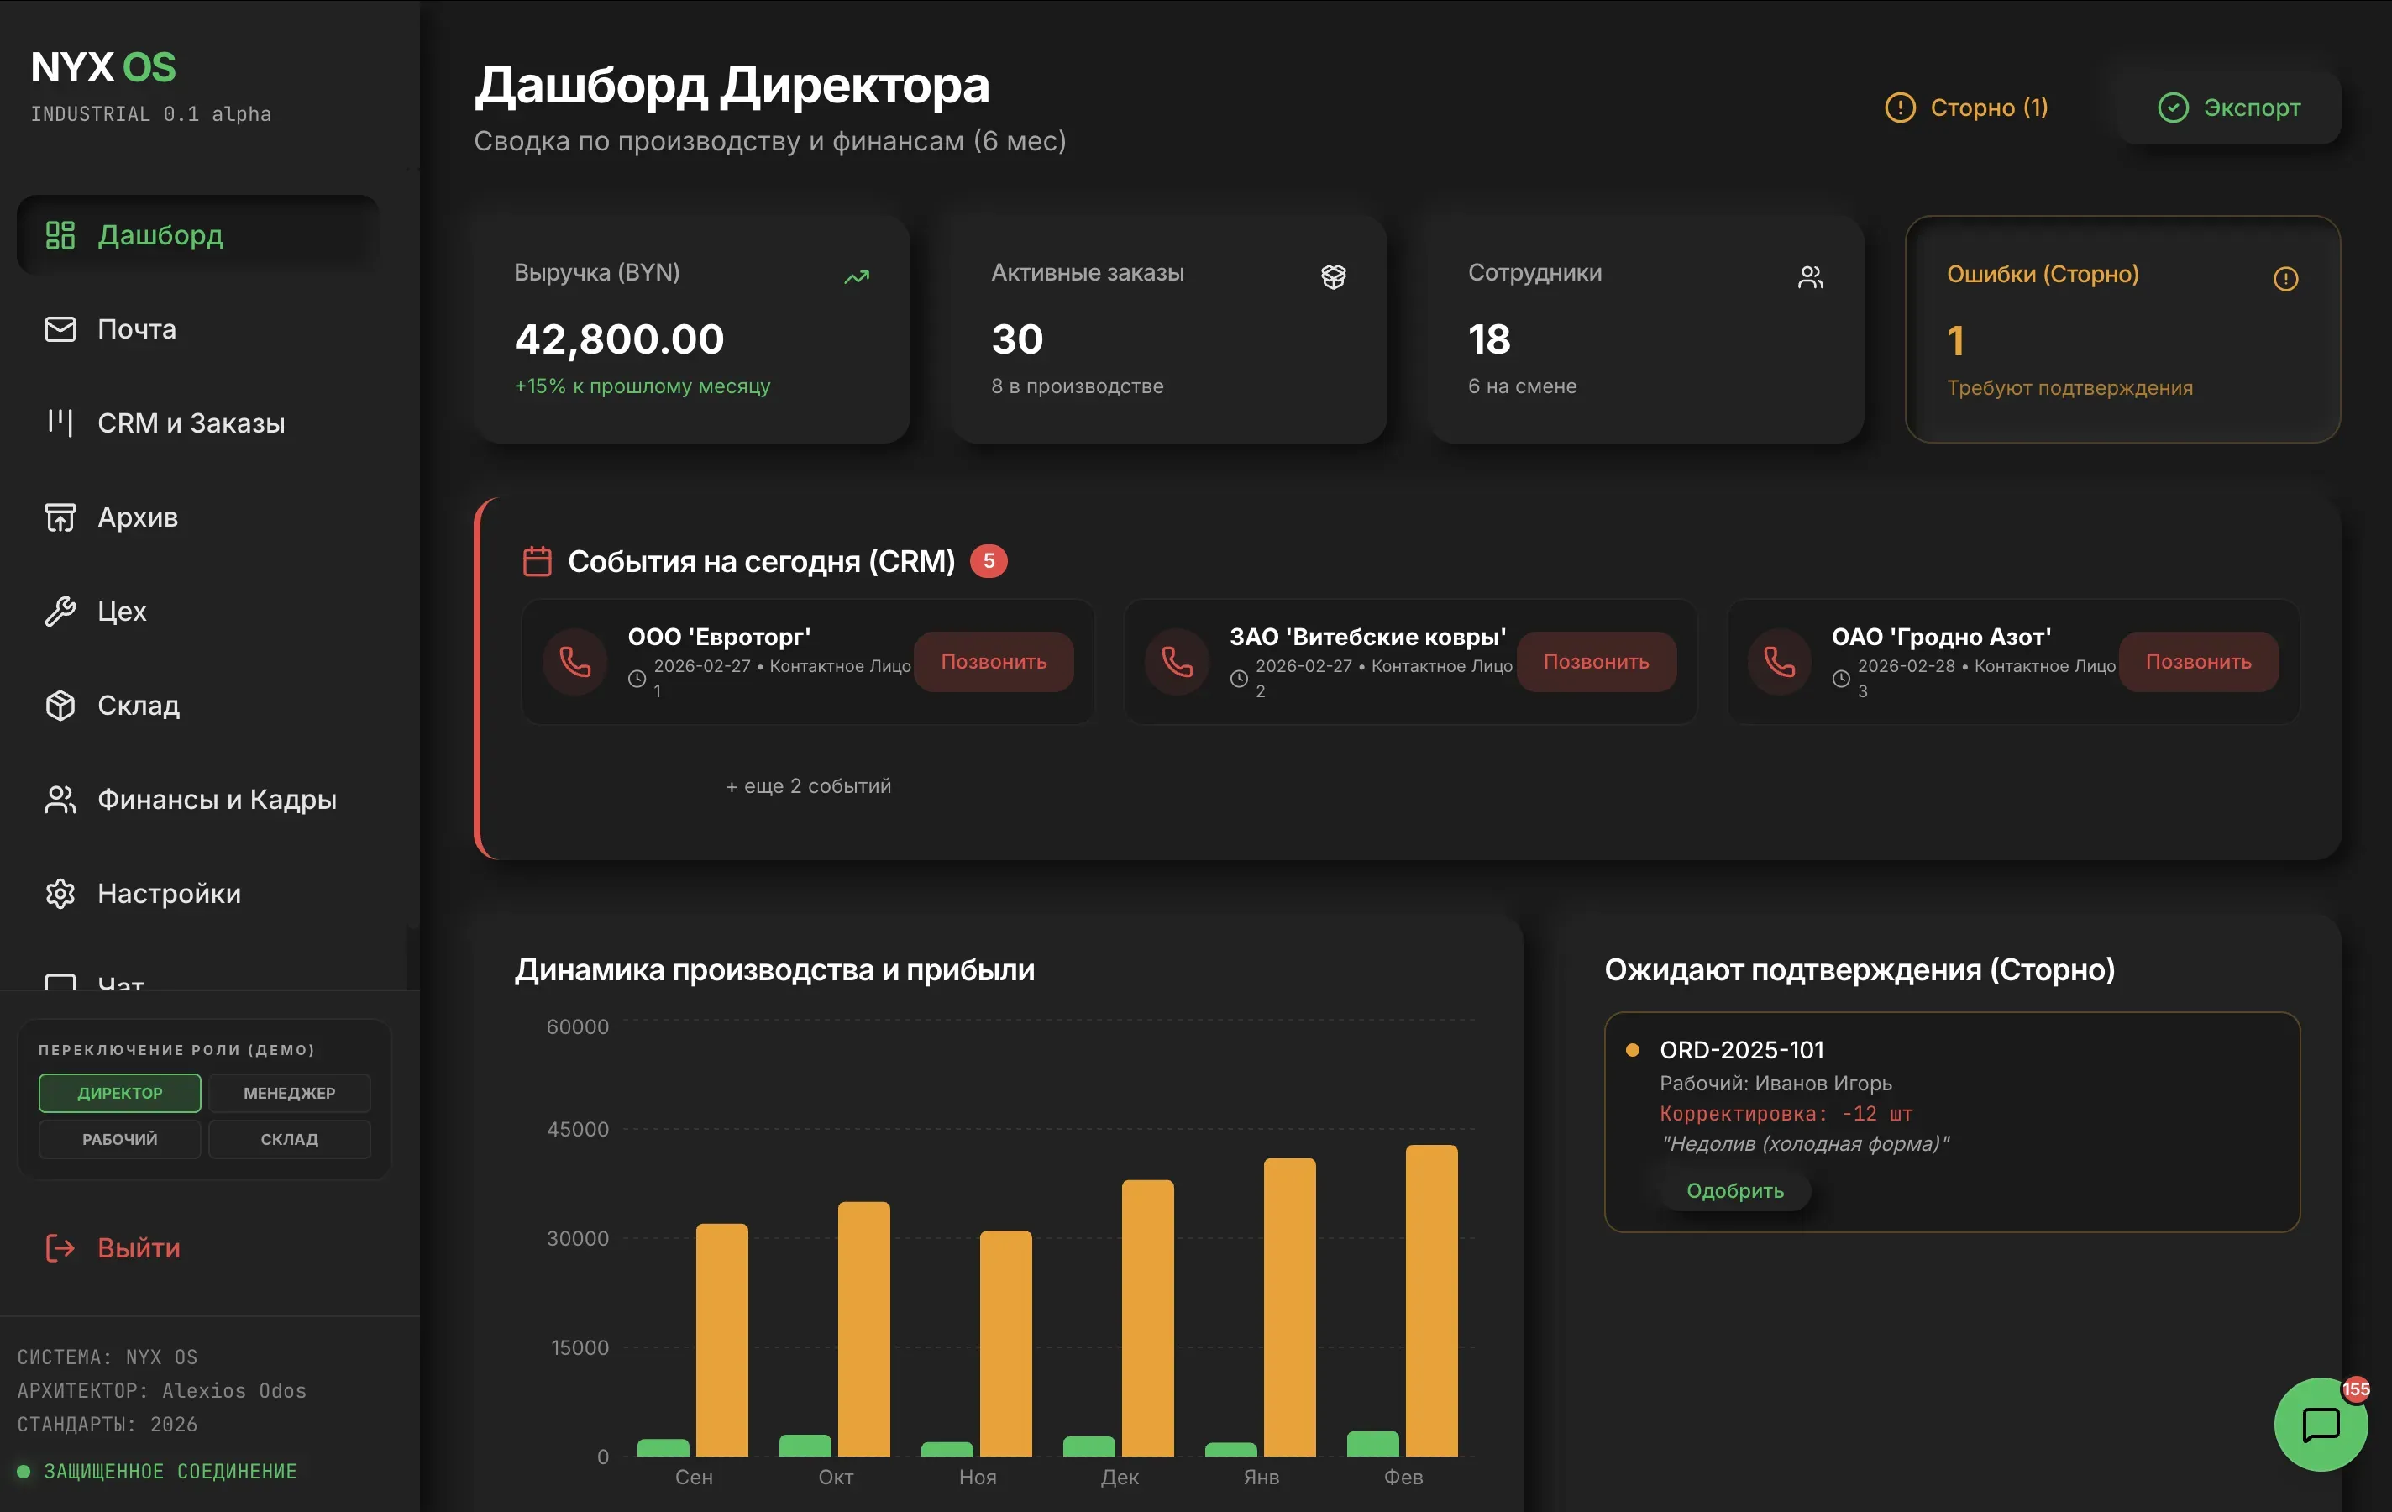Call ООО 'Евроторг' via Позвонить
Viewport: 2392px width, 1512px height.
[994, 662]
